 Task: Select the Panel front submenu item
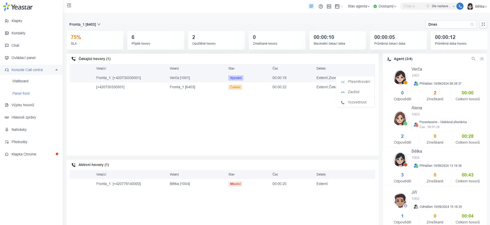[x=21, y=93]
